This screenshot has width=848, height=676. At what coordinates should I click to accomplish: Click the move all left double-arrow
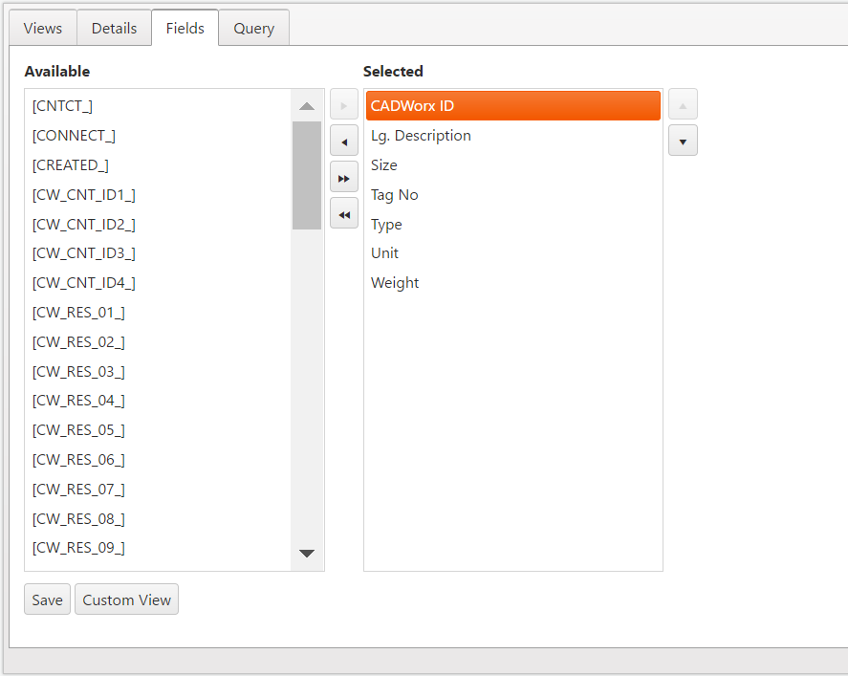(344, 213)
